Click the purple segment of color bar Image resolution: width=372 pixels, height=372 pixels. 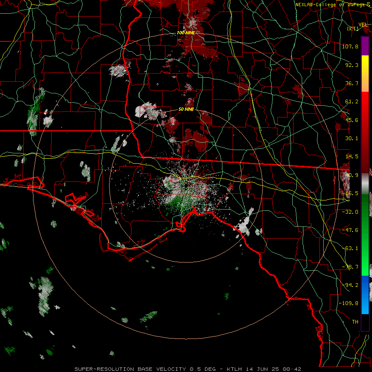coord(365,46)
